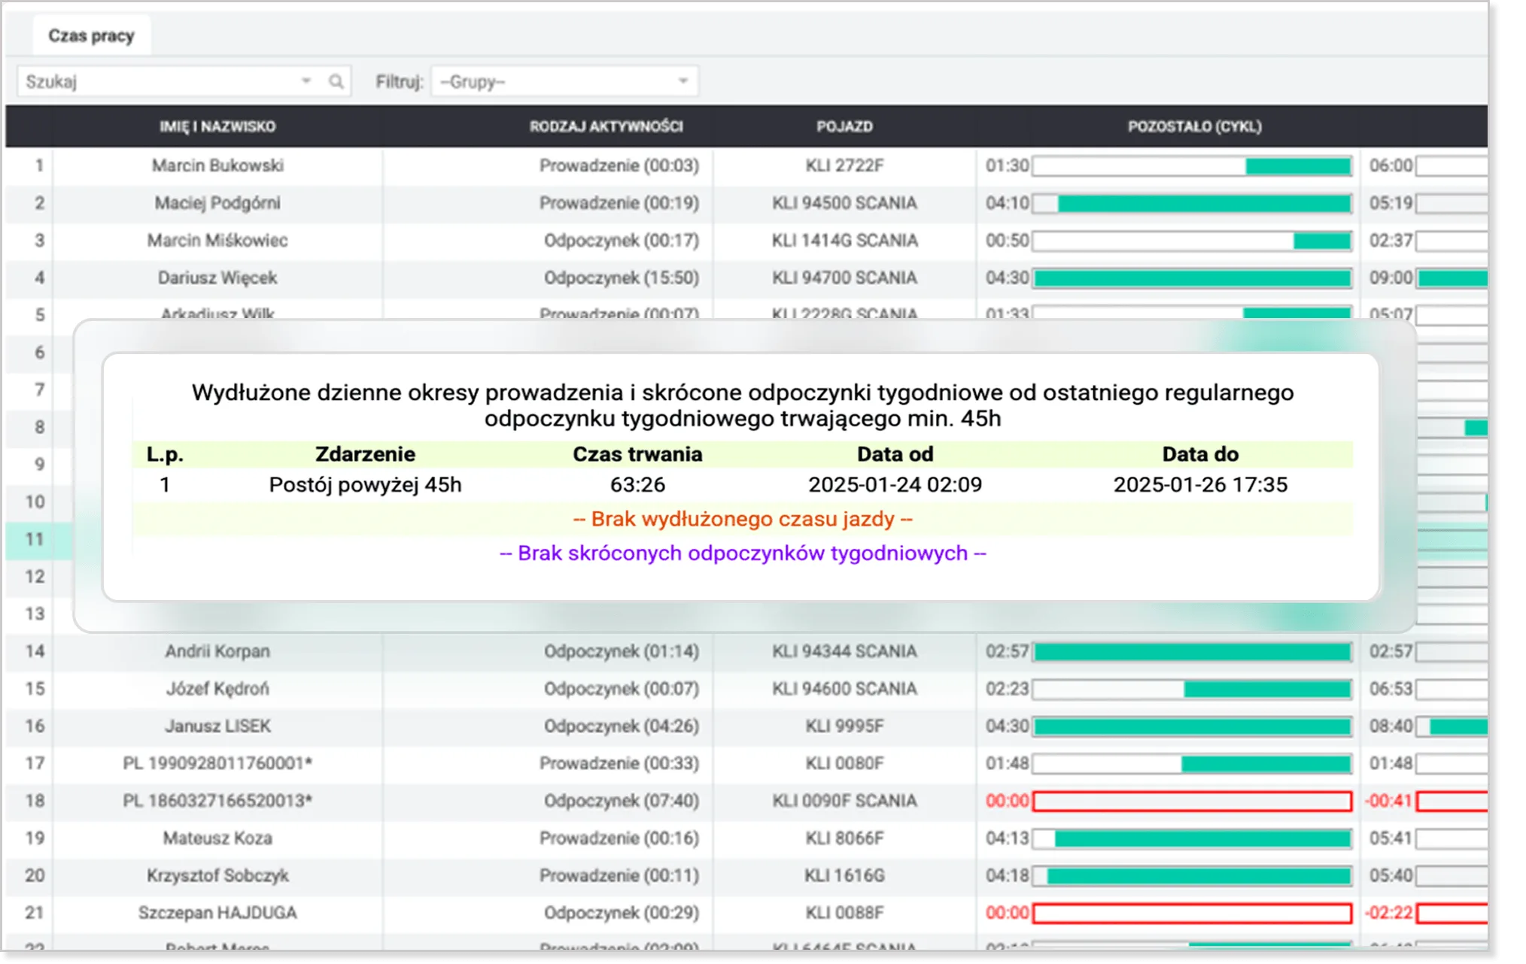Click the 63:26 duration value in popup
The height and width of the screenshot is (964, 1526).
point(637,485)
